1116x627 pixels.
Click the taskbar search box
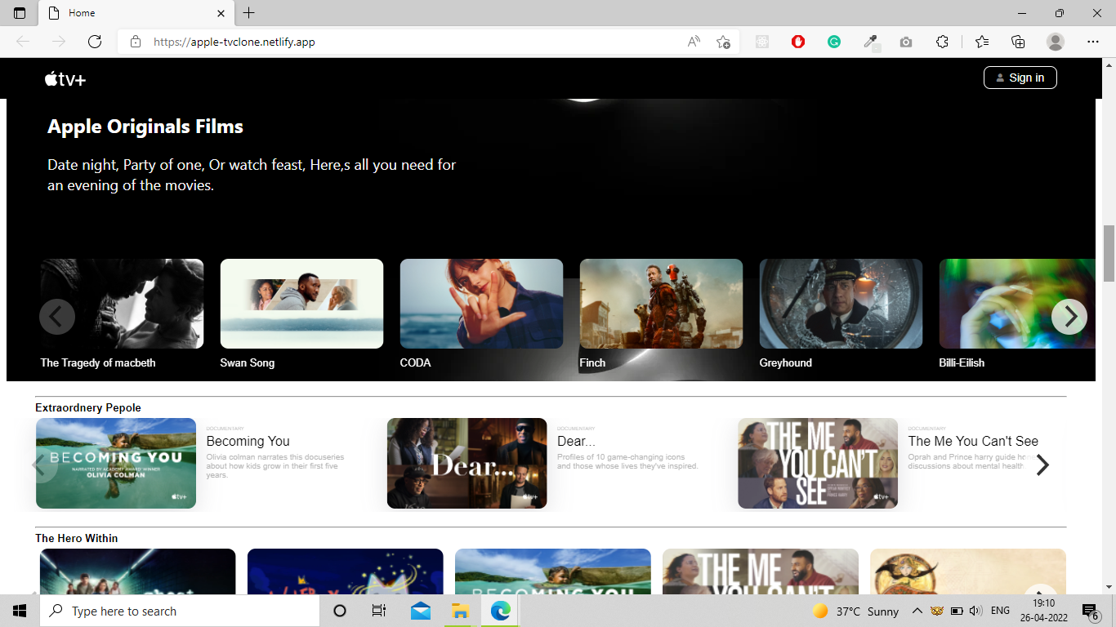click(180, 611)
